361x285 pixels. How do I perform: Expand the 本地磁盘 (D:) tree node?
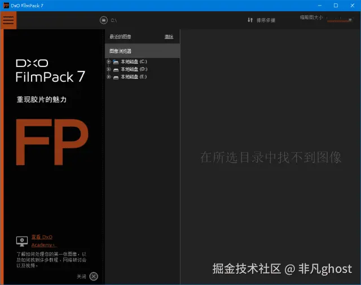tap(109, 69)
